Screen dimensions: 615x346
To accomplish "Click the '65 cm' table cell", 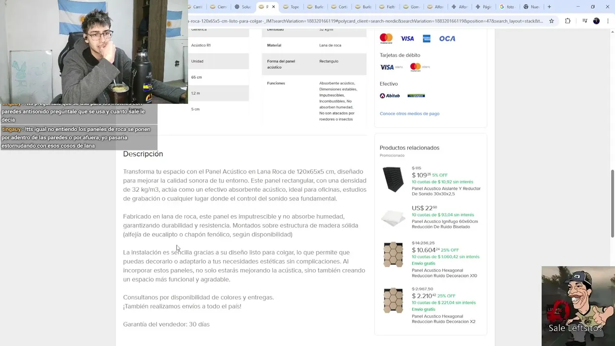I will click(197, 77).
